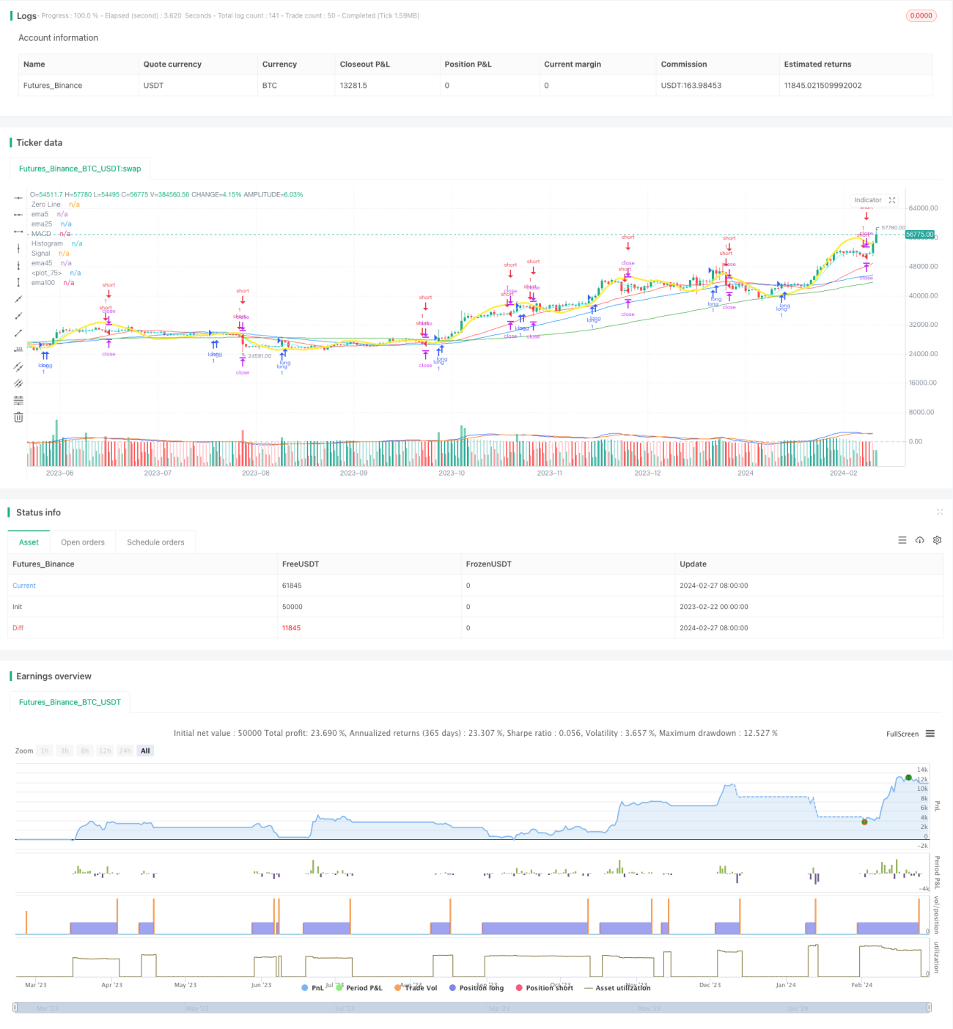The height and width of the screenshot is (1029, 953).
Task: Open Status info settings gear
Action: point(937,540)
